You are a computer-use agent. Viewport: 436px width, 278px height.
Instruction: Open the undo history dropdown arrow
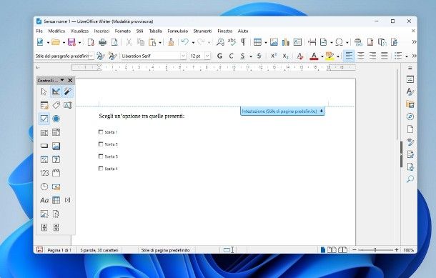point(193,42)
